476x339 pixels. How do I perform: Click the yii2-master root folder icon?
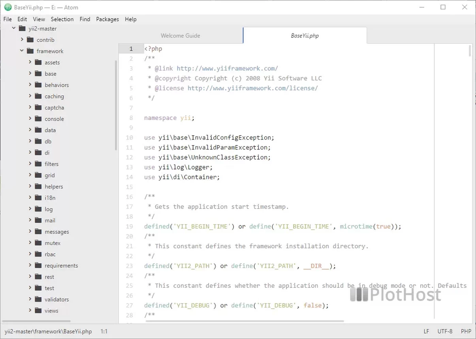[22, 28]
